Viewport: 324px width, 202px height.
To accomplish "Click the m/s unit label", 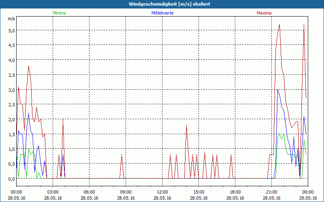I will (11, 19).
